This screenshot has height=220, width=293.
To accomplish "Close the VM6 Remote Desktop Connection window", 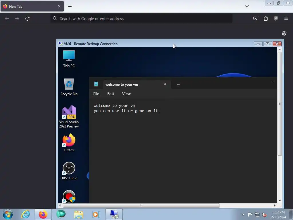I will [x=277, y=44].
